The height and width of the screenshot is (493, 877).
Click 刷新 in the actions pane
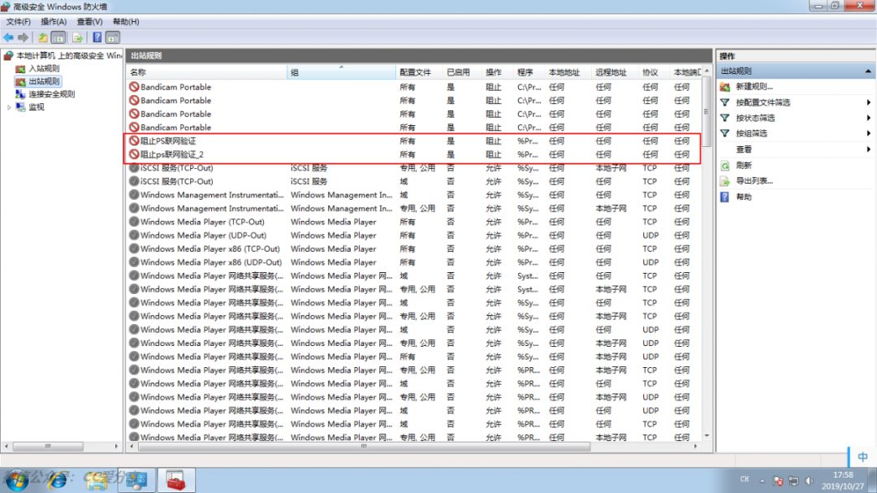[744, 165]
